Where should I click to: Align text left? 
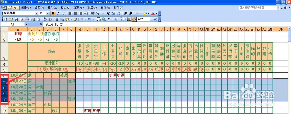click(70, 13)
